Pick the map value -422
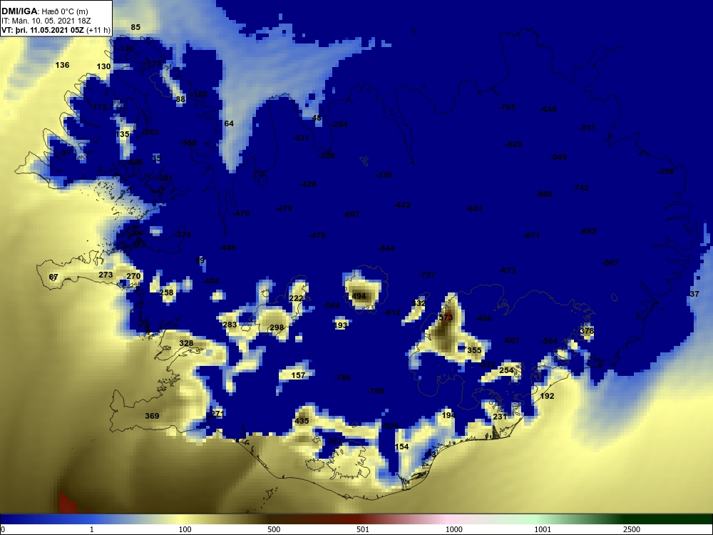Image resolution: width=713 pixels, height=535 pixels. point(402,205)
